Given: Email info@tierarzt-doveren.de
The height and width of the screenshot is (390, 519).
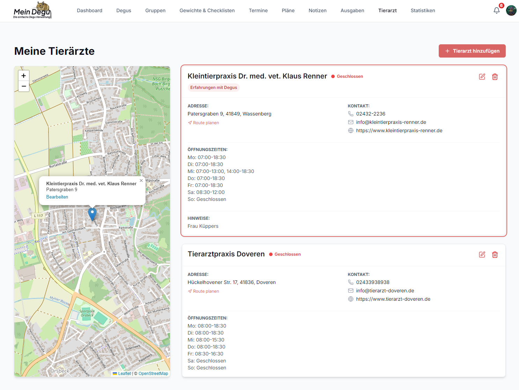Looking at the screenshot, I should click(385, 291).
